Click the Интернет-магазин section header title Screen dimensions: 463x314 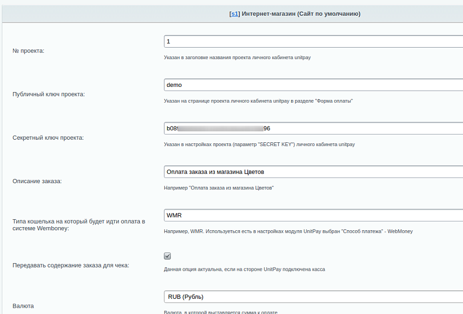[301, 14]
